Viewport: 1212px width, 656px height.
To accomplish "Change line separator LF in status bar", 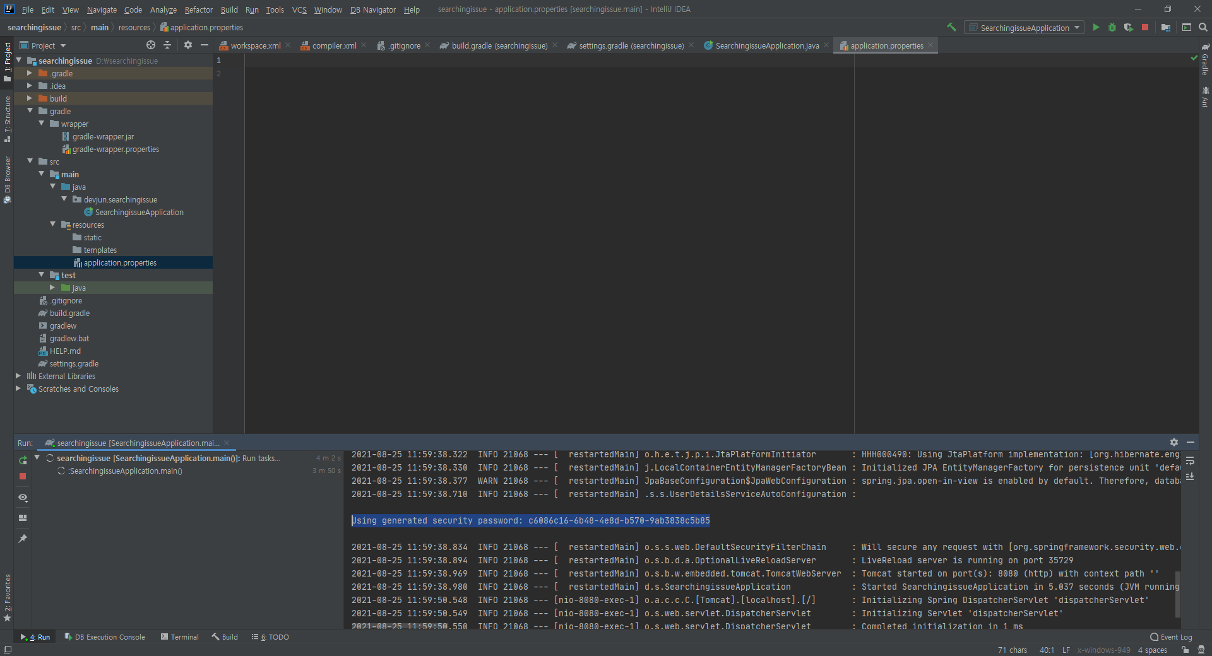I will point(1066,650).
